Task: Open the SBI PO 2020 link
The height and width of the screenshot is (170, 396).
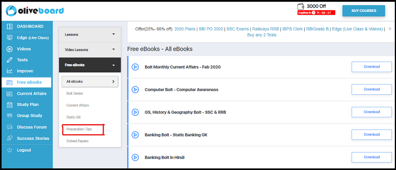Action: coord(211,29)
